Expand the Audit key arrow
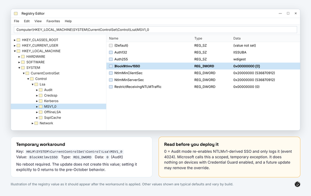The width and height of the screenshot is (311, 196). pyautogui.click(x=37, y=90)
